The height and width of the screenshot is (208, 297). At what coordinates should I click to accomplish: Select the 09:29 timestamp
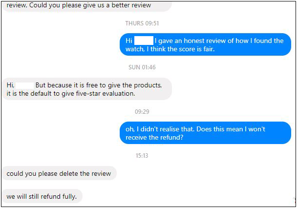pyautogui.click(x=142, y=112)
